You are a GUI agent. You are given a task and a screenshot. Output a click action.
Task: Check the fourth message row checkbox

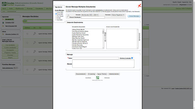coord(27,61)
